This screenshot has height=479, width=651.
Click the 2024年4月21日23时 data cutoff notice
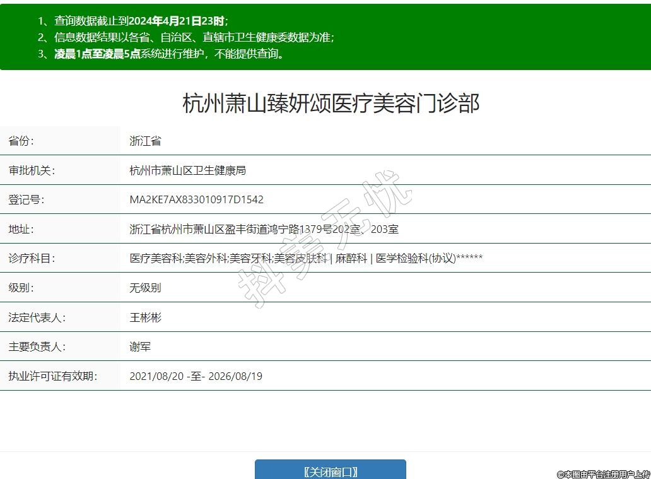(177, 21)
